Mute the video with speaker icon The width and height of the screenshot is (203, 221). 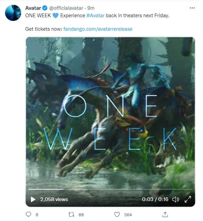coord(176,199)
